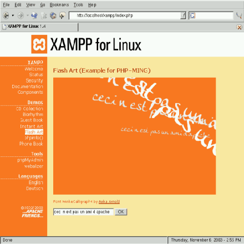Open the File menu
This screenshot has height=244, width=244.
click(6, 5)
